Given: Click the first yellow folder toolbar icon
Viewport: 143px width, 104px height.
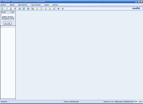Looking at the screenshot, I should point(28,9).
